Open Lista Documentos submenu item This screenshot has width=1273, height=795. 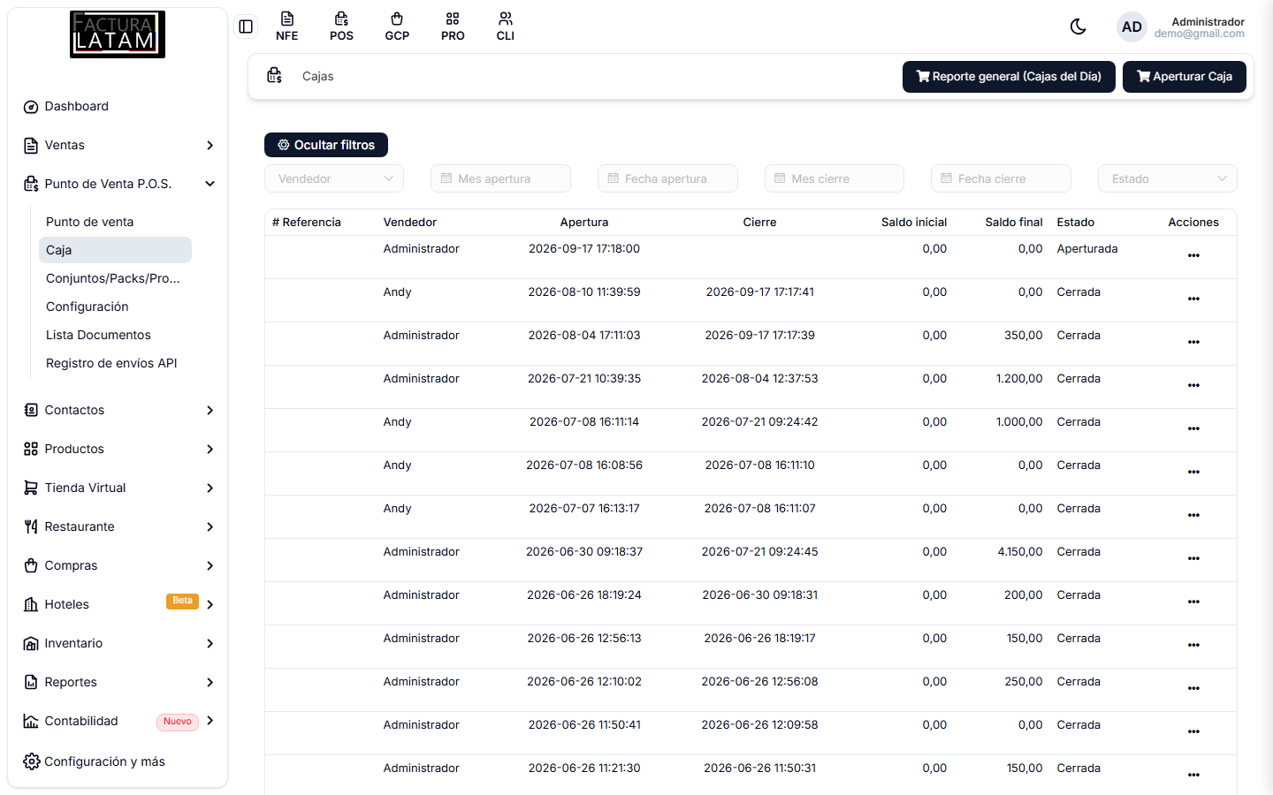click(115, 335)
